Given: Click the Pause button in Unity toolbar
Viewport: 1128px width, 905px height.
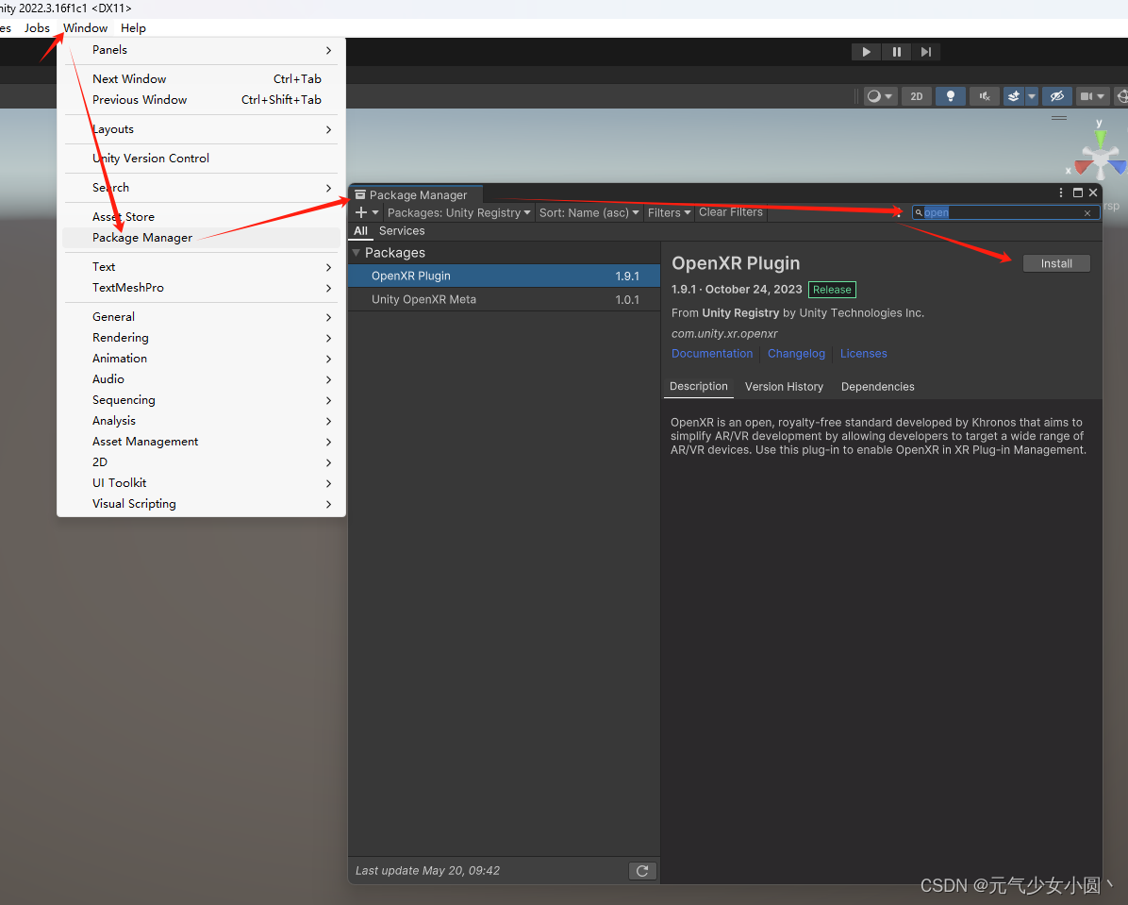Looking at the screenshot, I should click(896, 52).
